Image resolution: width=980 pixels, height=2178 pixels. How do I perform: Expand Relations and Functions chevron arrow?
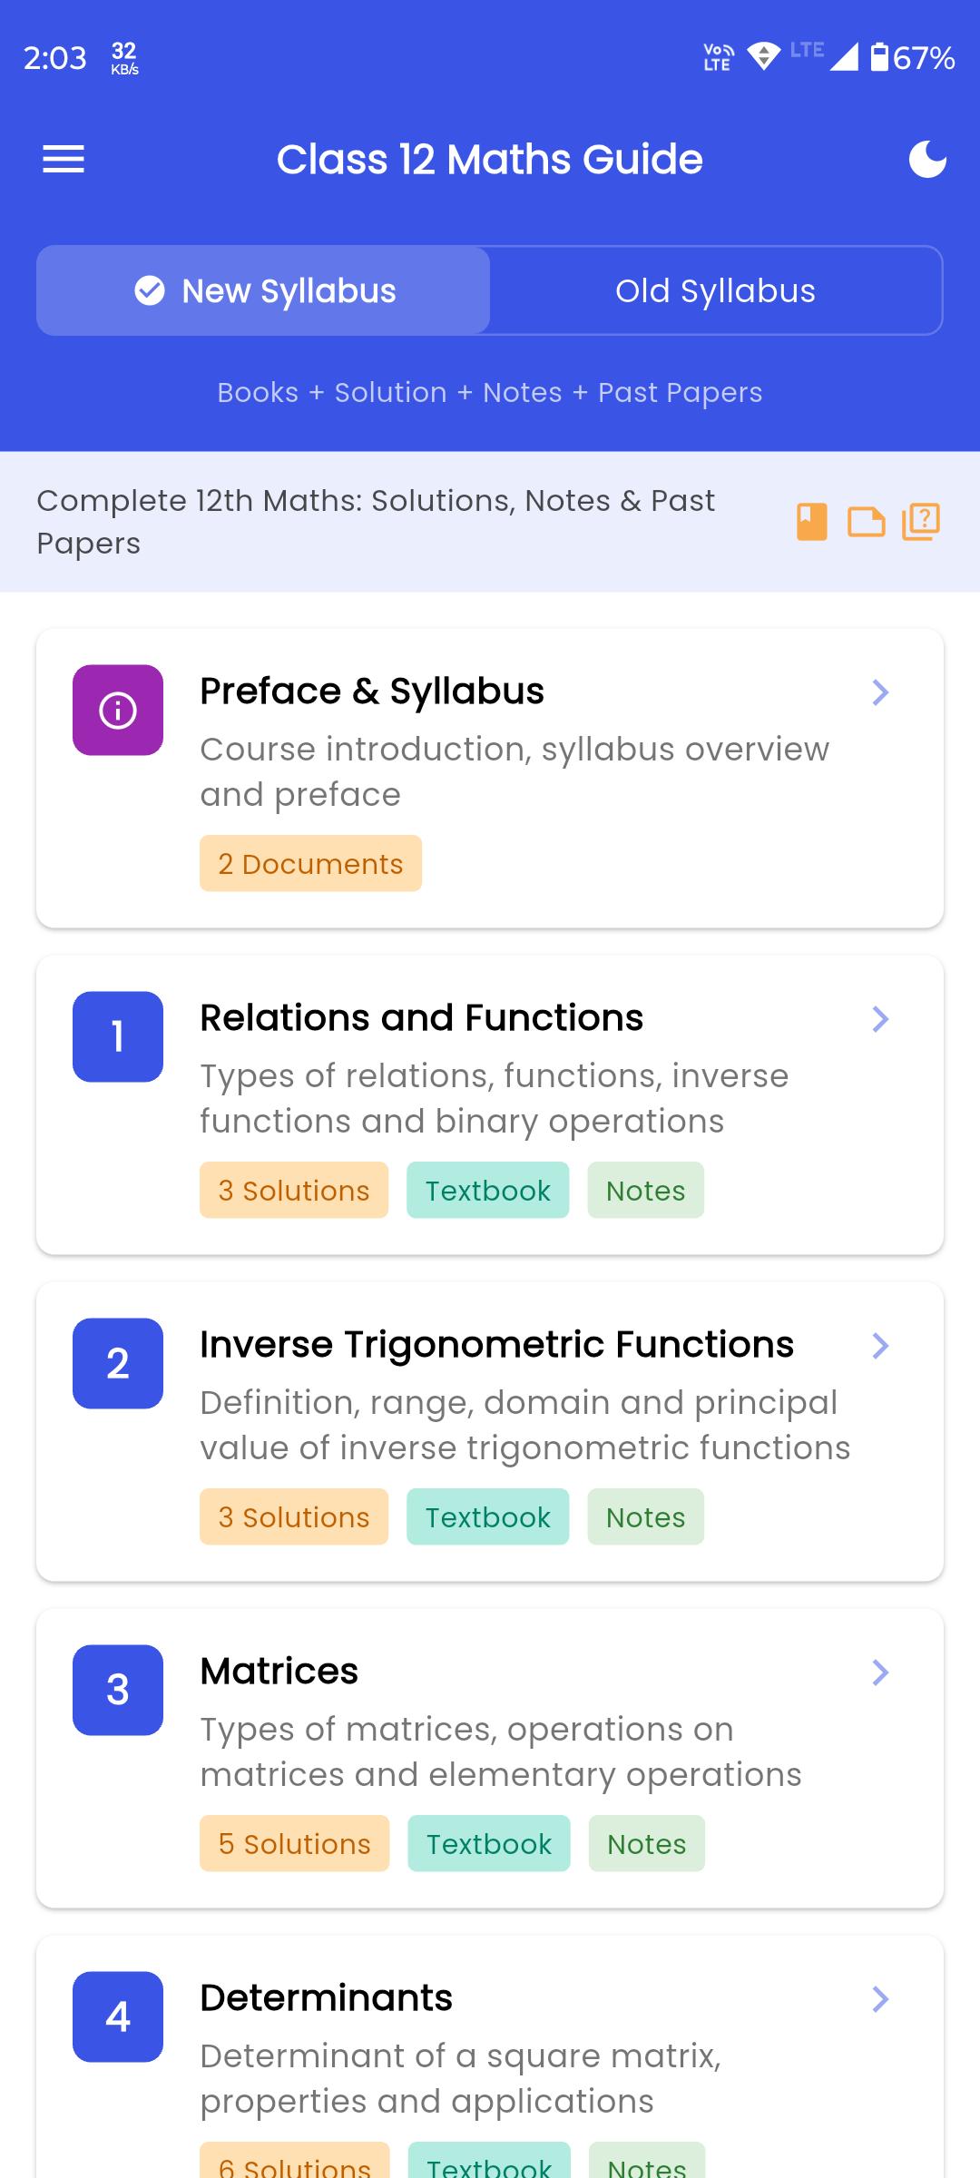(879, 1019)
